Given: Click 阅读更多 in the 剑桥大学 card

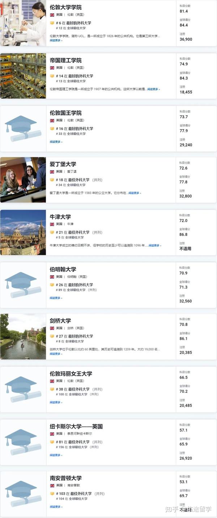Looking at the screenshot, I should coord(56,354).
